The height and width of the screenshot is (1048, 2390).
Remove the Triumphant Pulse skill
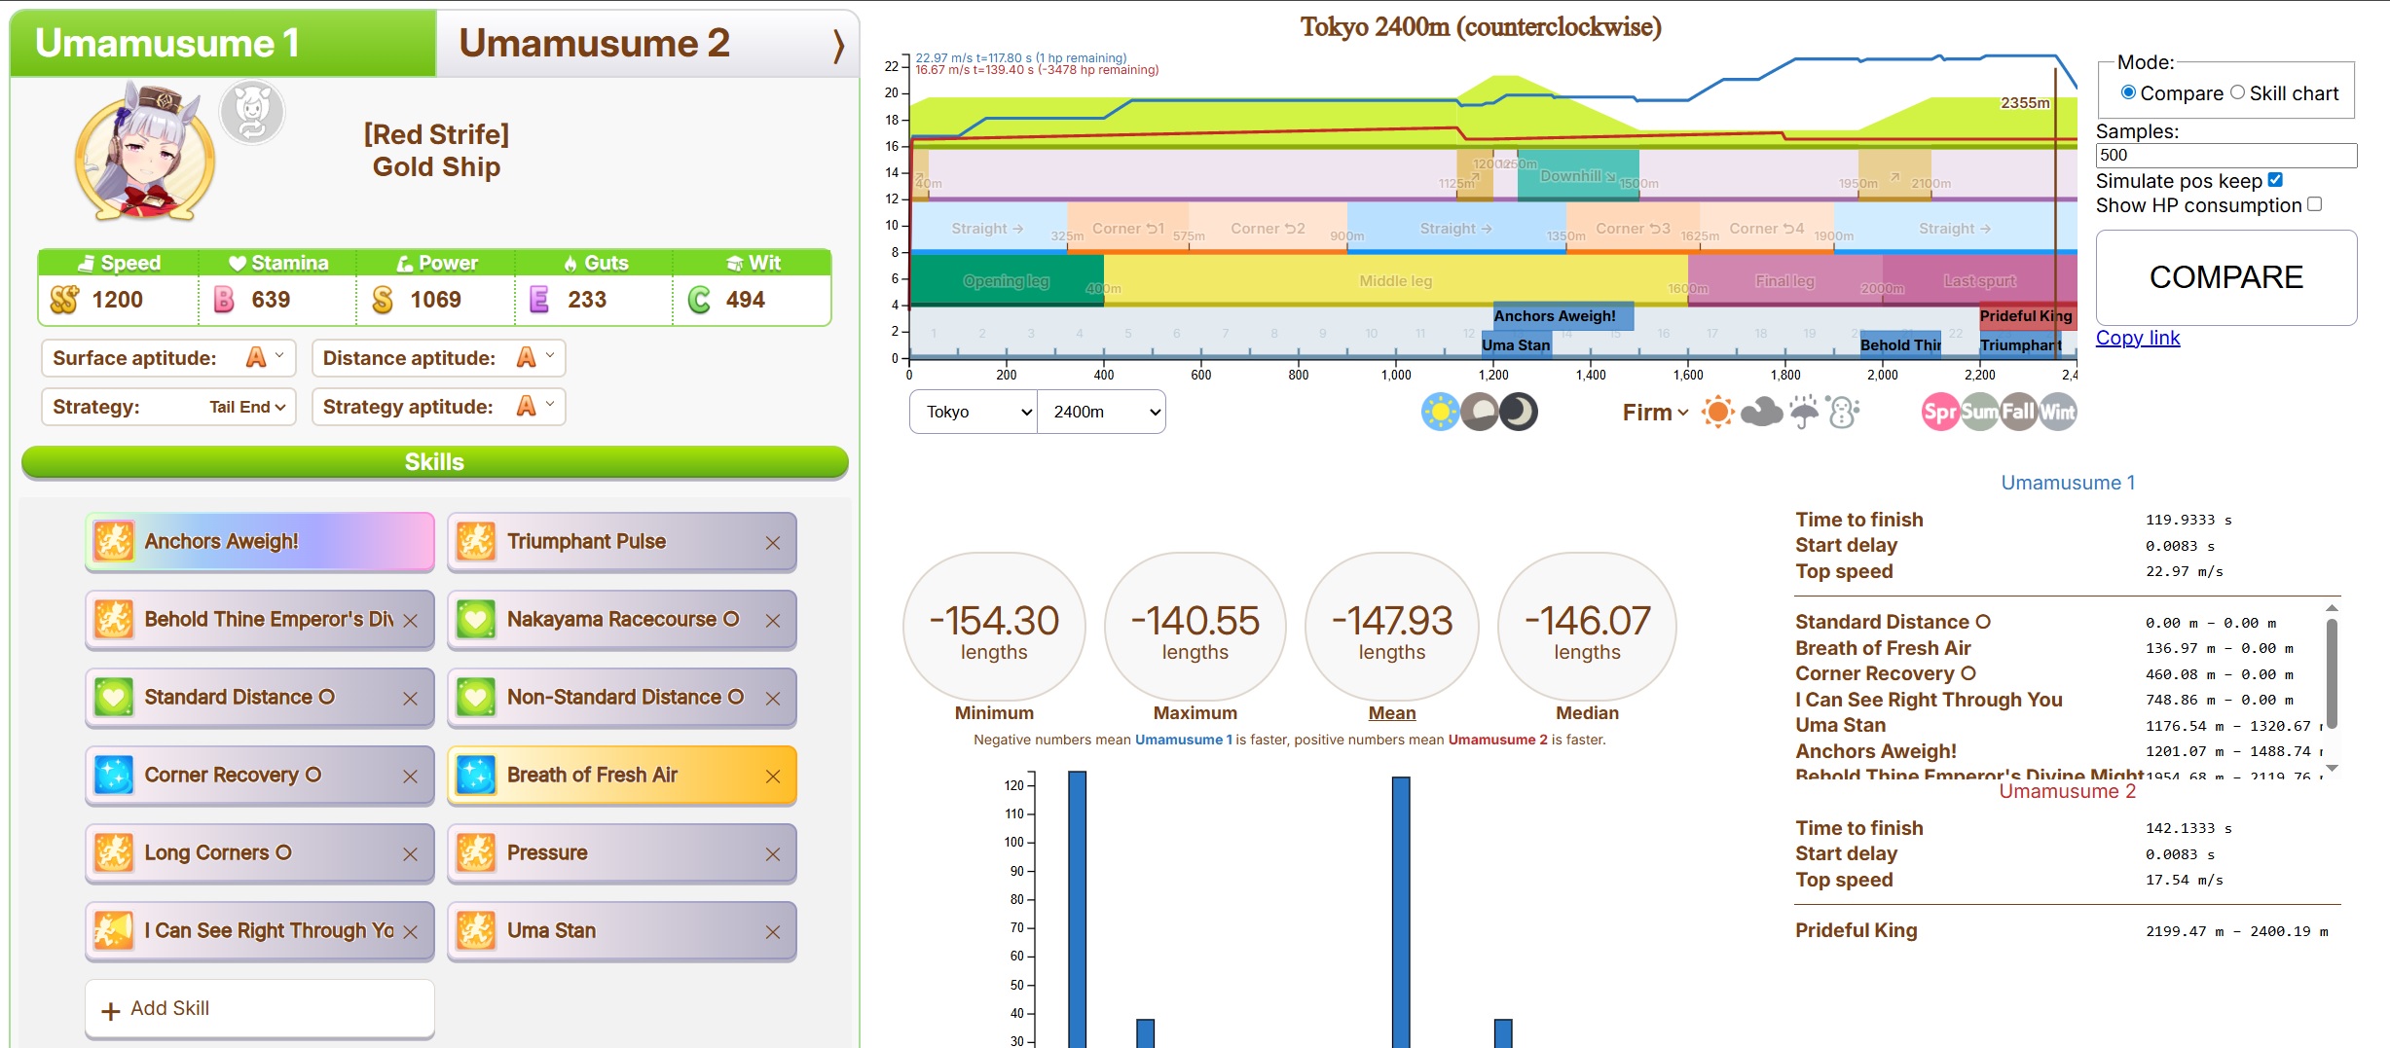pos(773,543)
